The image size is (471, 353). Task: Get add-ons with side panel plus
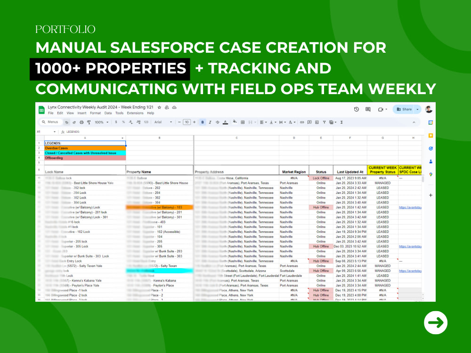430,195
